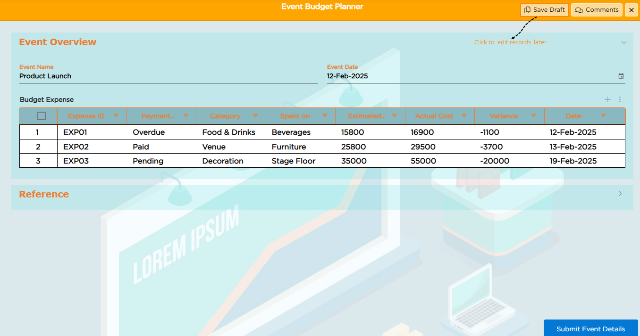Open the Budget Expense three-dot options menu
Screen dimensions: 640x336
click(620, 99)
